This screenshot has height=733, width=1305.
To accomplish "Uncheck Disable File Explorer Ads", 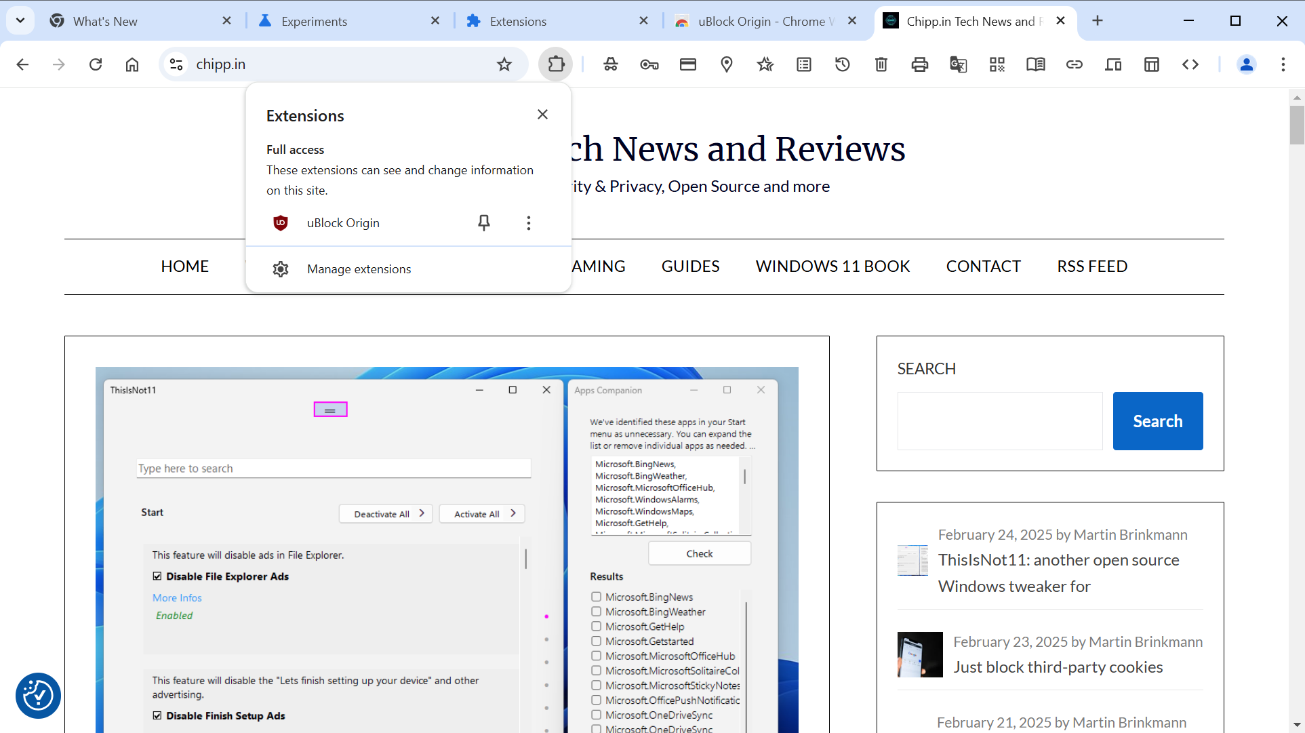I will click(157, 576).
